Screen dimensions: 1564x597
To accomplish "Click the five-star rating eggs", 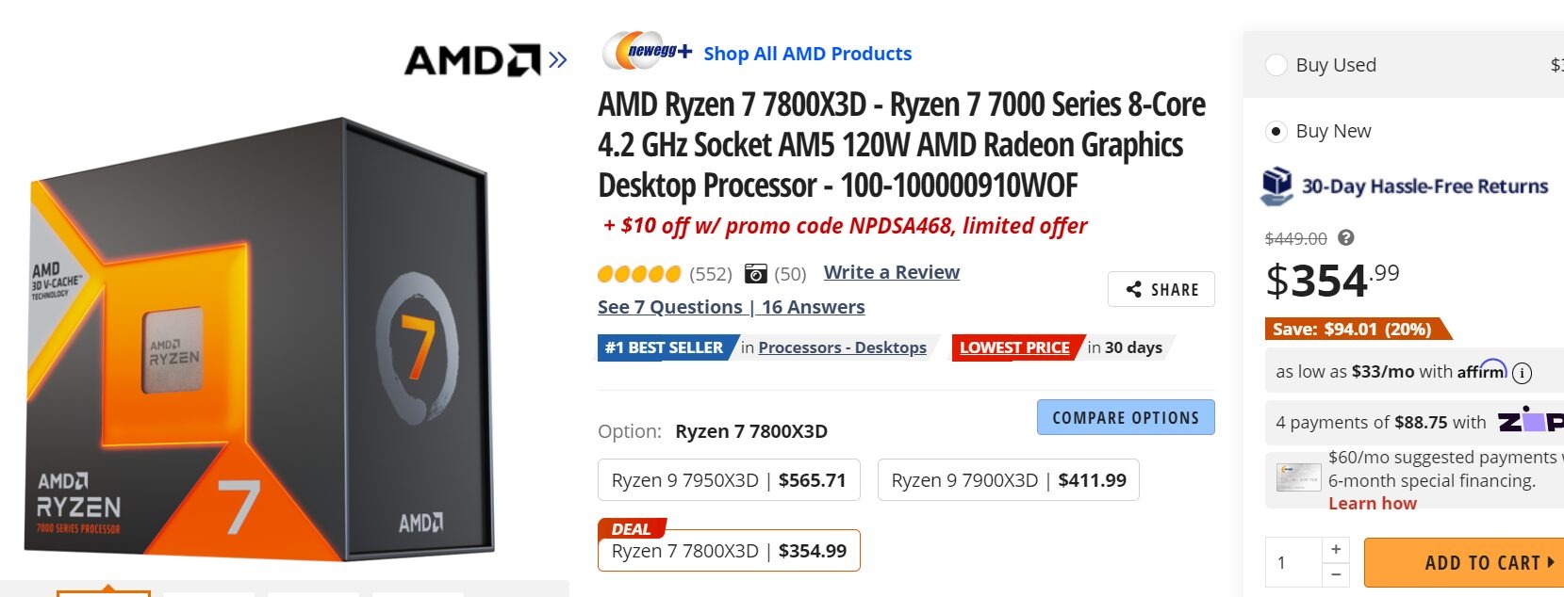I will point(638,274).
